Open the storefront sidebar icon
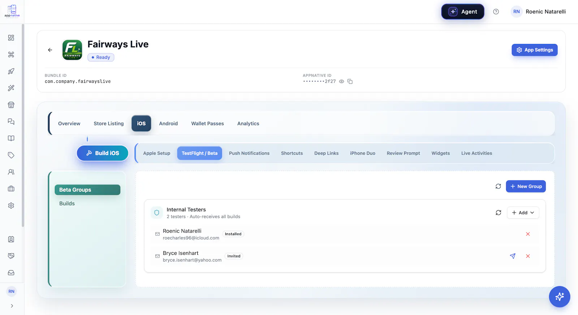This screenshot has height=315, width=578. [x=11, y=105]
